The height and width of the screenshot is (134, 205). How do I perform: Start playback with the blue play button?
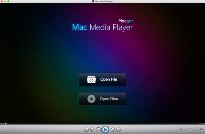click(x=105, y=130)
